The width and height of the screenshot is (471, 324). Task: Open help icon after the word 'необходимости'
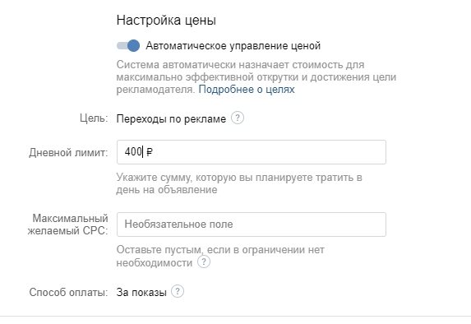(204, 262)
